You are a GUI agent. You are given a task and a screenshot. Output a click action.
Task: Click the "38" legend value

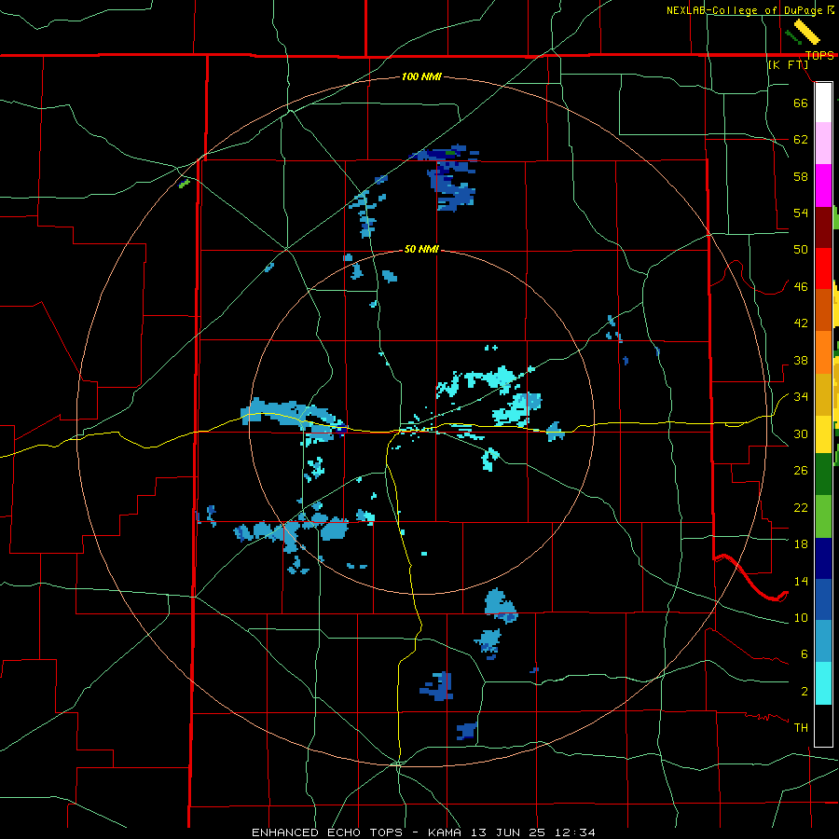point(801,360)
